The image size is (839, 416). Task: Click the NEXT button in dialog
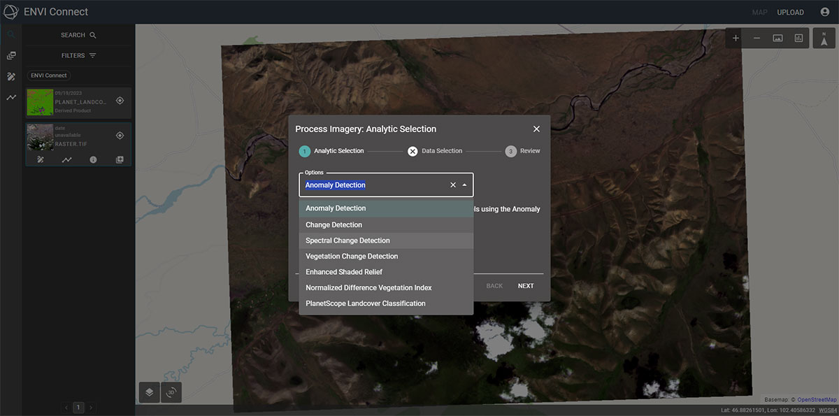pos(526,286)
